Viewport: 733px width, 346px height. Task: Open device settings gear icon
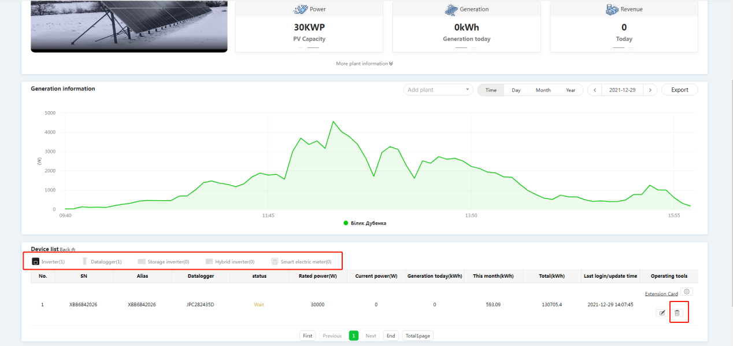pyautogui.click(x=687, y=292)
